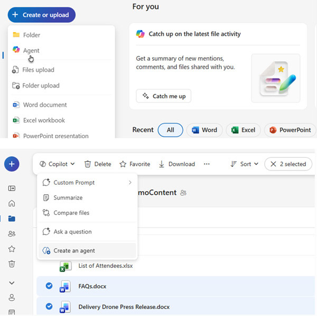Click the Download arrow icon
Image resolution: width=317 pixels, height=316 pixels.
click(x=162, y=164)
